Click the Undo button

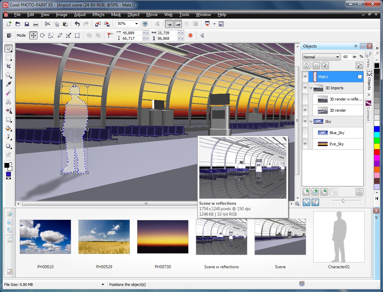77,24
